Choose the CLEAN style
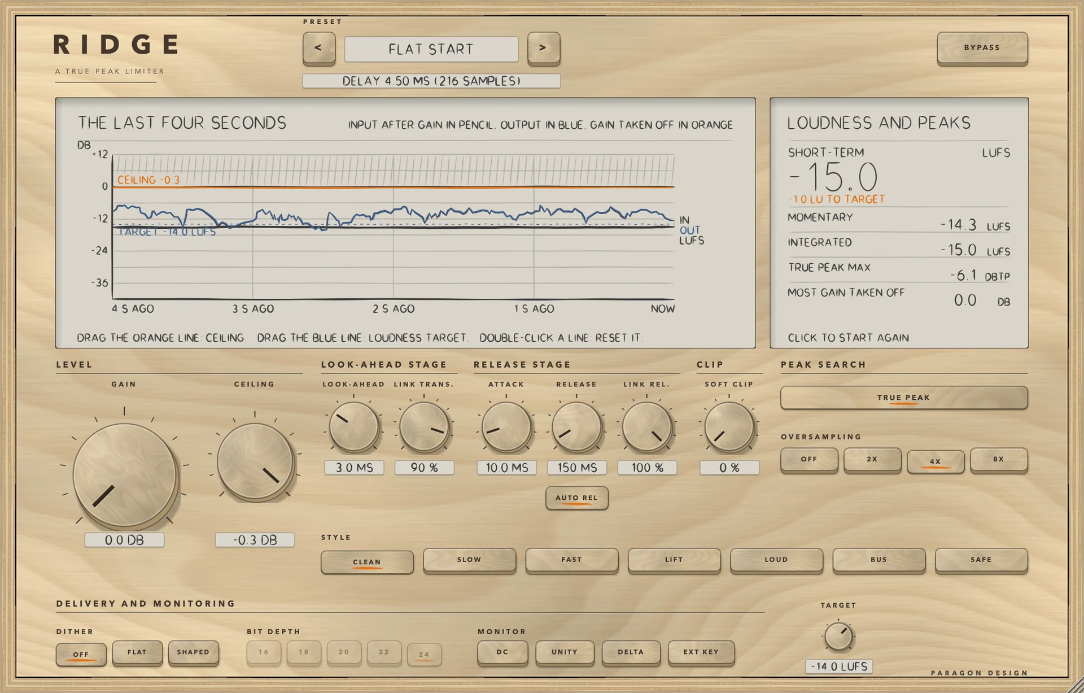 pos(367,562)
